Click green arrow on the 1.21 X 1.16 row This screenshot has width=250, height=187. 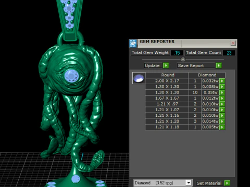coord(222,115)
